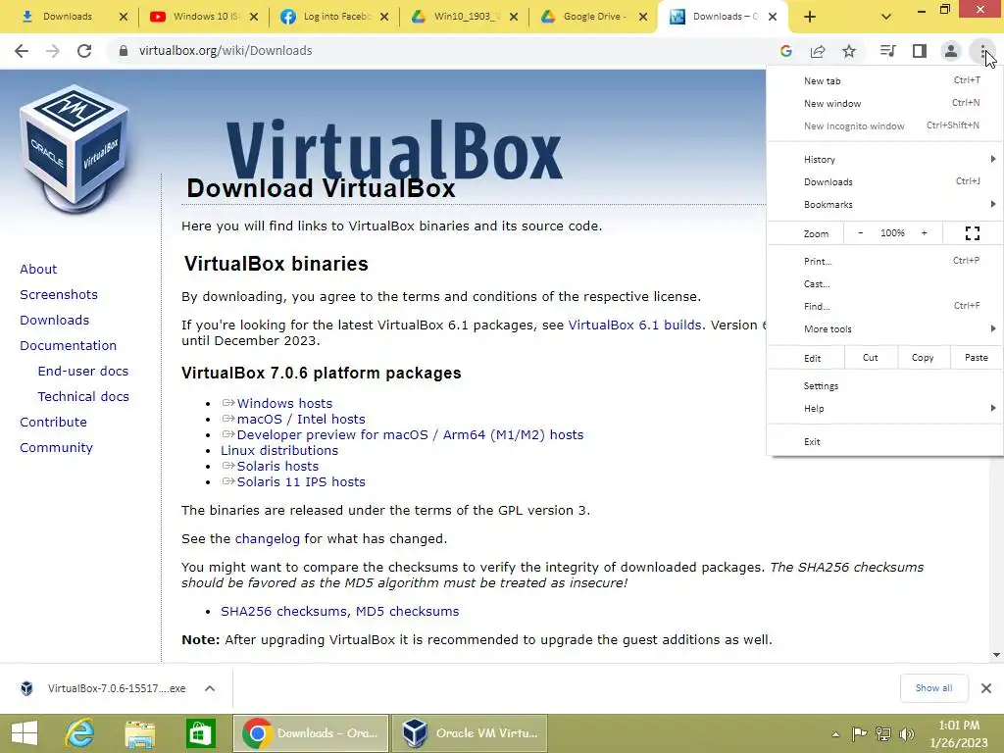
Task: Open Oracle VM VirtualBox from the taskbar
Action: [470, 733]
